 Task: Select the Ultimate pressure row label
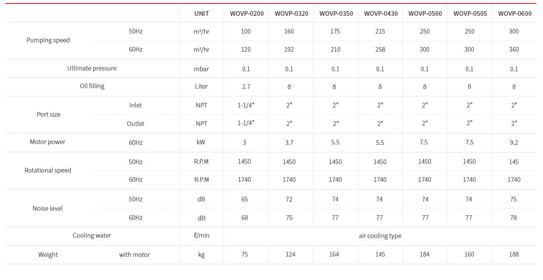tap(92, 68)
